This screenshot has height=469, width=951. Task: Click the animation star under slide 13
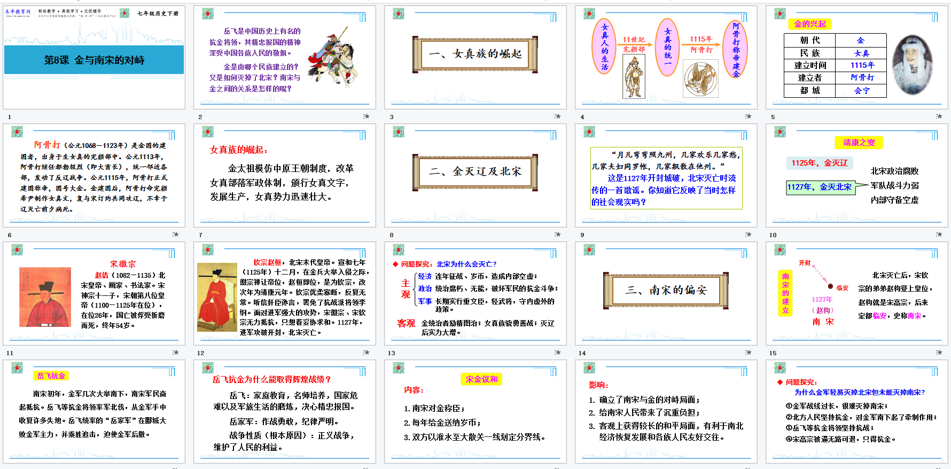pos(557,352)
